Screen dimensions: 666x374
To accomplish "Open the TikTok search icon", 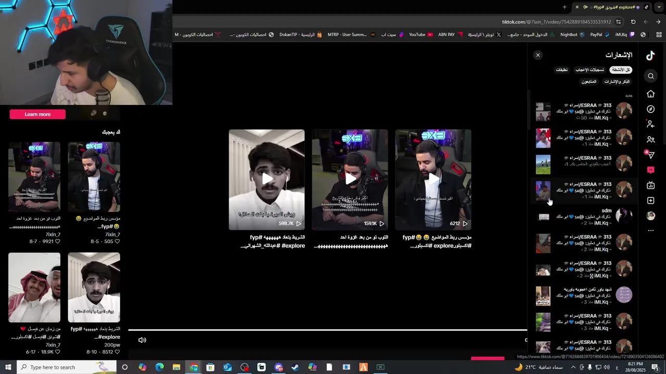I will tap(651, 76).
